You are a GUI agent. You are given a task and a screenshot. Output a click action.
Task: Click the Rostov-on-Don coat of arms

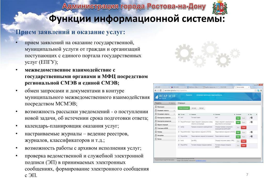220,8
